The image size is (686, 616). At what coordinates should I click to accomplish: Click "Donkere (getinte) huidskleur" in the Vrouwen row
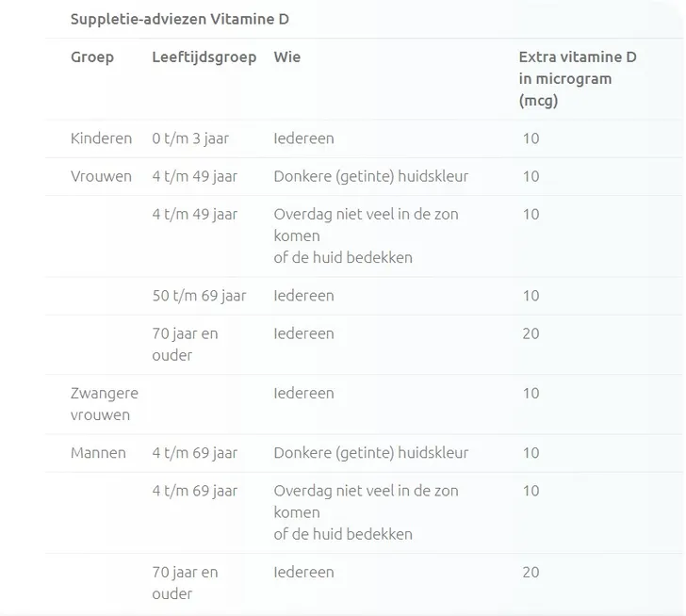[370, 176]
